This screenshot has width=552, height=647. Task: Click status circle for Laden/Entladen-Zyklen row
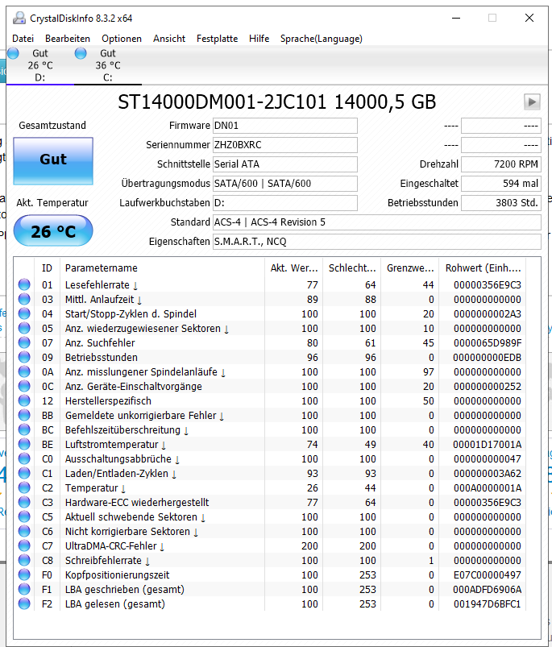point(24,473)
